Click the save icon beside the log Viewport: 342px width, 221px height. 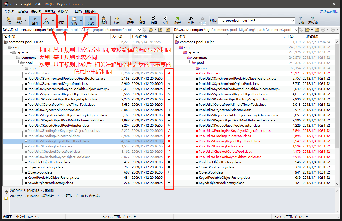tap(6, 199)
